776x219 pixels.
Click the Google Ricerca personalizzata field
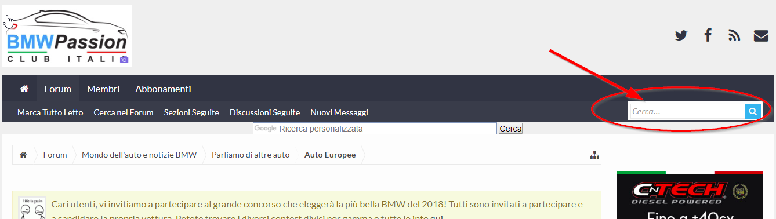point(375,129)
